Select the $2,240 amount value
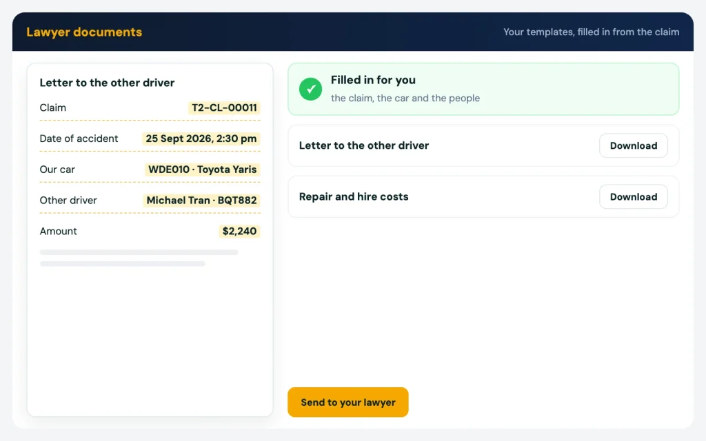This screenshot has height=441, width=706. tap(239, 232)
